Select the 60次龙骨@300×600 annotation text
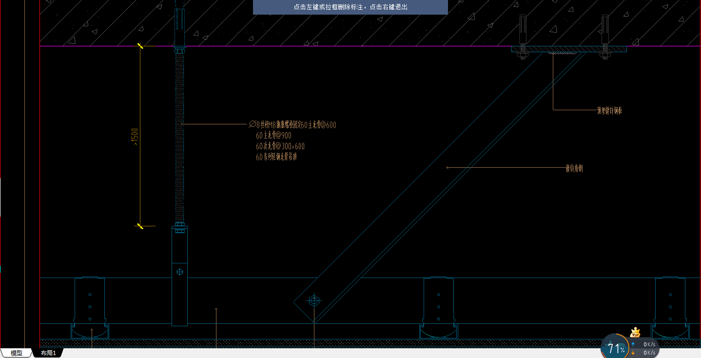This screenshot has height=358, width=701. click(x=280, y=146)
